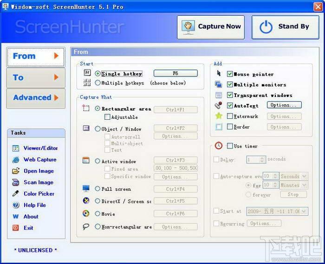Switch to the To tab
Image resolution: width=325 pixels, height=264 pixels.
36,77
